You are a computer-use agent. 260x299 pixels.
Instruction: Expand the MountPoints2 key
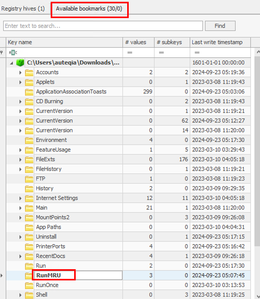(x=21, y=218)
